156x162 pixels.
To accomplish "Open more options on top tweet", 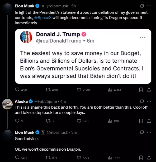I will coord(149,6).
